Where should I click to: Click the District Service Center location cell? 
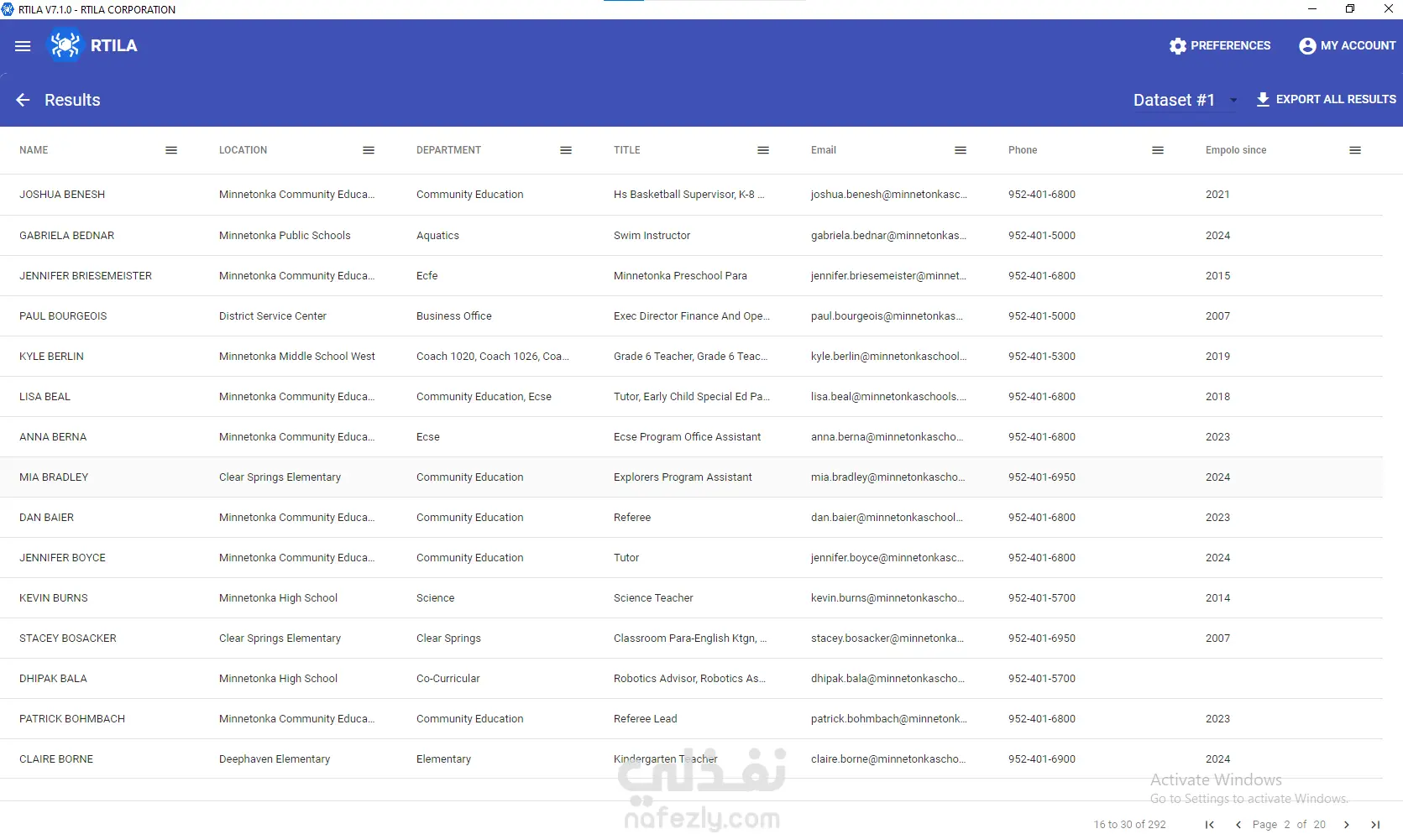click(x=273, y=316)
